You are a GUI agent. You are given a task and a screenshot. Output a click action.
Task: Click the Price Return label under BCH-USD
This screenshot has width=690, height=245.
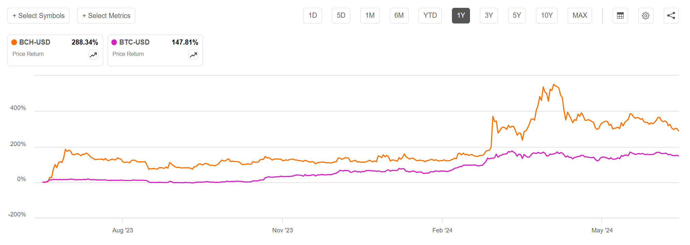coord(28,54)
